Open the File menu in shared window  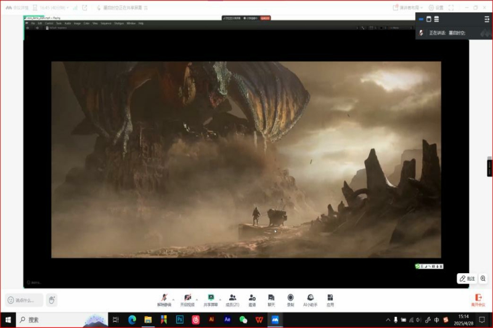[33, 23]
